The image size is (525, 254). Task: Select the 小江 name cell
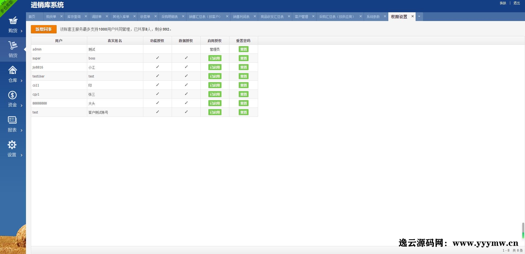click(115, 67)
